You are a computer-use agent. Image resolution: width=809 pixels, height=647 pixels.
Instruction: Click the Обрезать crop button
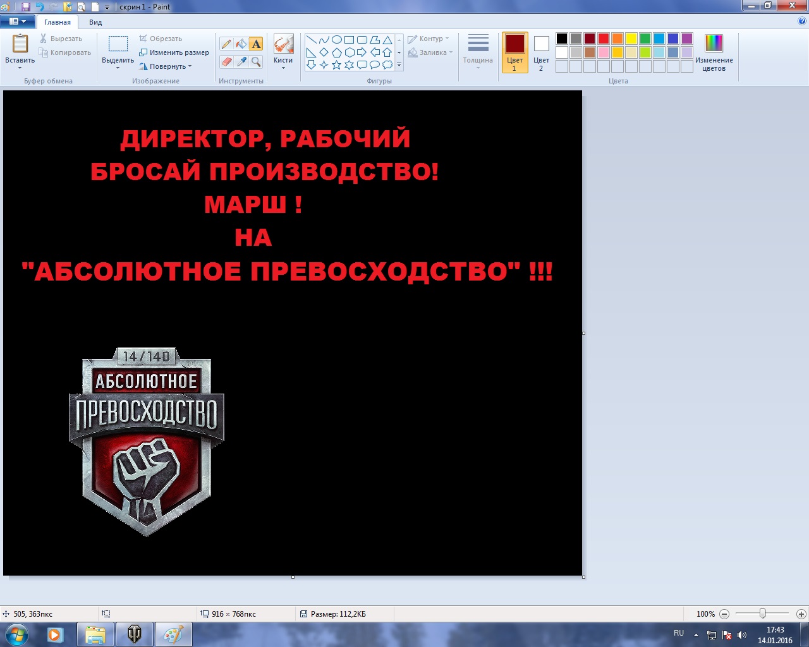point(161,39)
